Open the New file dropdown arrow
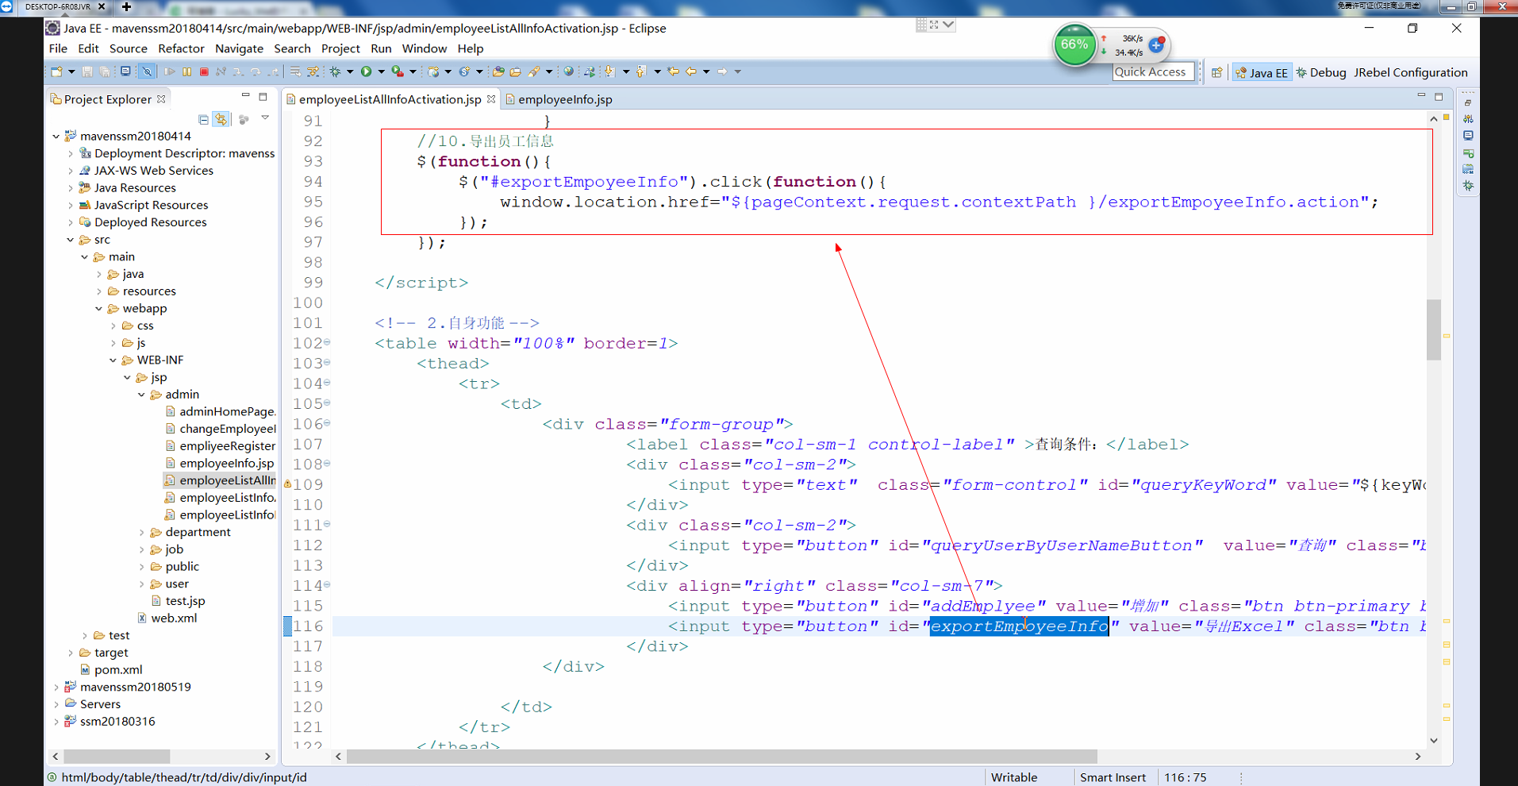The width and height of the screenshot is (1518, 786). [71, 71]
